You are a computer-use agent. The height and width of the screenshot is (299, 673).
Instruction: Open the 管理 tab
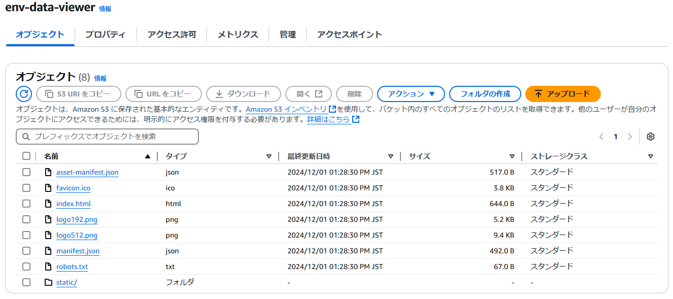tap(288, 35)
